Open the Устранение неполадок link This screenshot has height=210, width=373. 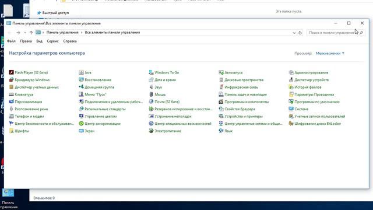coord(173,117)
